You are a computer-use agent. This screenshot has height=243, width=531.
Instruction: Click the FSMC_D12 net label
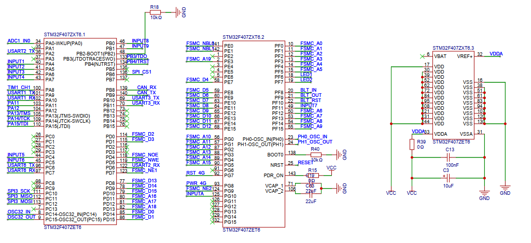tap(199, 126)
